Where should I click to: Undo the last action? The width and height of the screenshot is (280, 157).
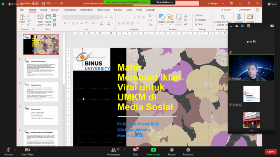[49, 3]
